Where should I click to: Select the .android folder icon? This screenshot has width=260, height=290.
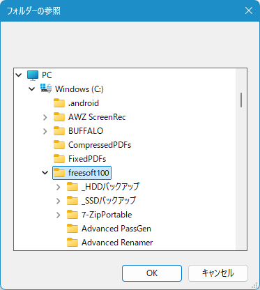59,103
